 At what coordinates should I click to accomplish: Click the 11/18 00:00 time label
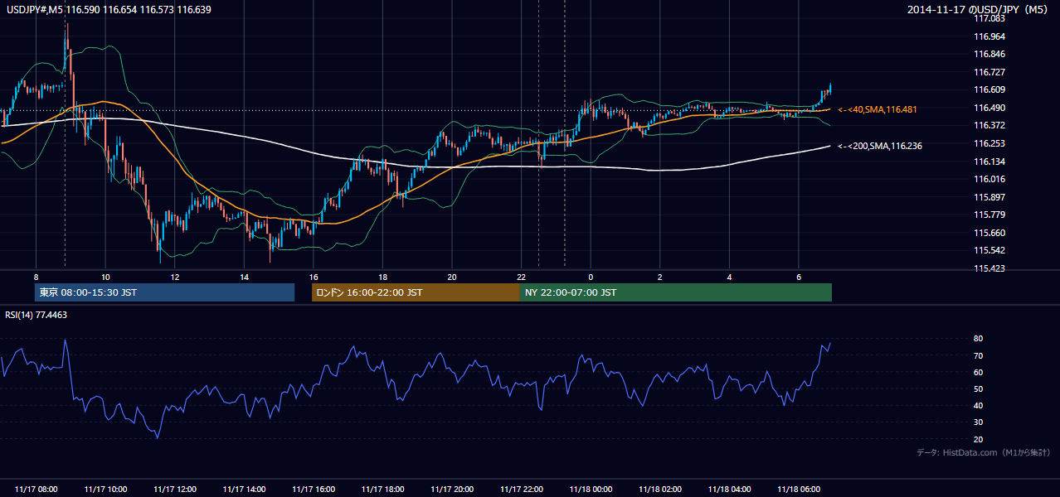click(591, 490)
